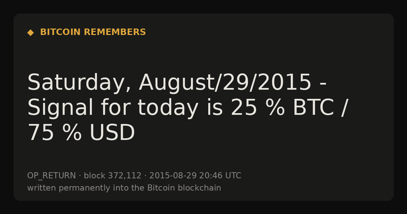The height and width of the screenshot is (214, 407).
Task: Click the orange diamond icon
Action: pyautogui.click(x=31, y=33)
